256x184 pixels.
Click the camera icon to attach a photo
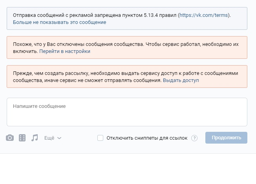[10, 138]
